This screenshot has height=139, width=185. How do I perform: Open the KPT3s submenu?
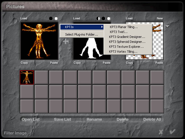(x=82, y=27)
